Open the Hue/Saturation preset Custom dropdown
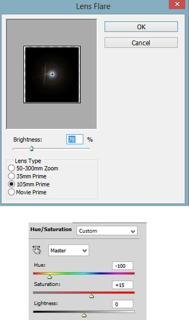 point(107,231)
